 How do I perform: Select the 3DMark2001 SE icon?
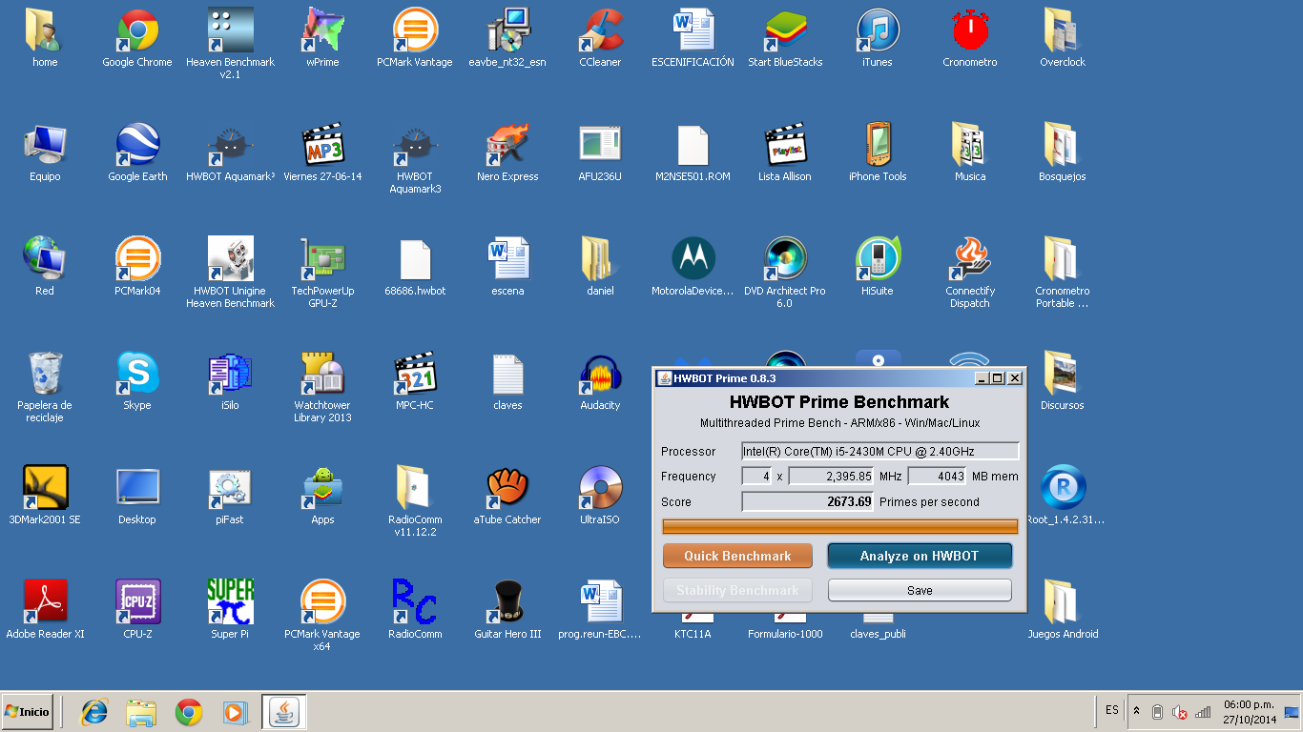45,496
